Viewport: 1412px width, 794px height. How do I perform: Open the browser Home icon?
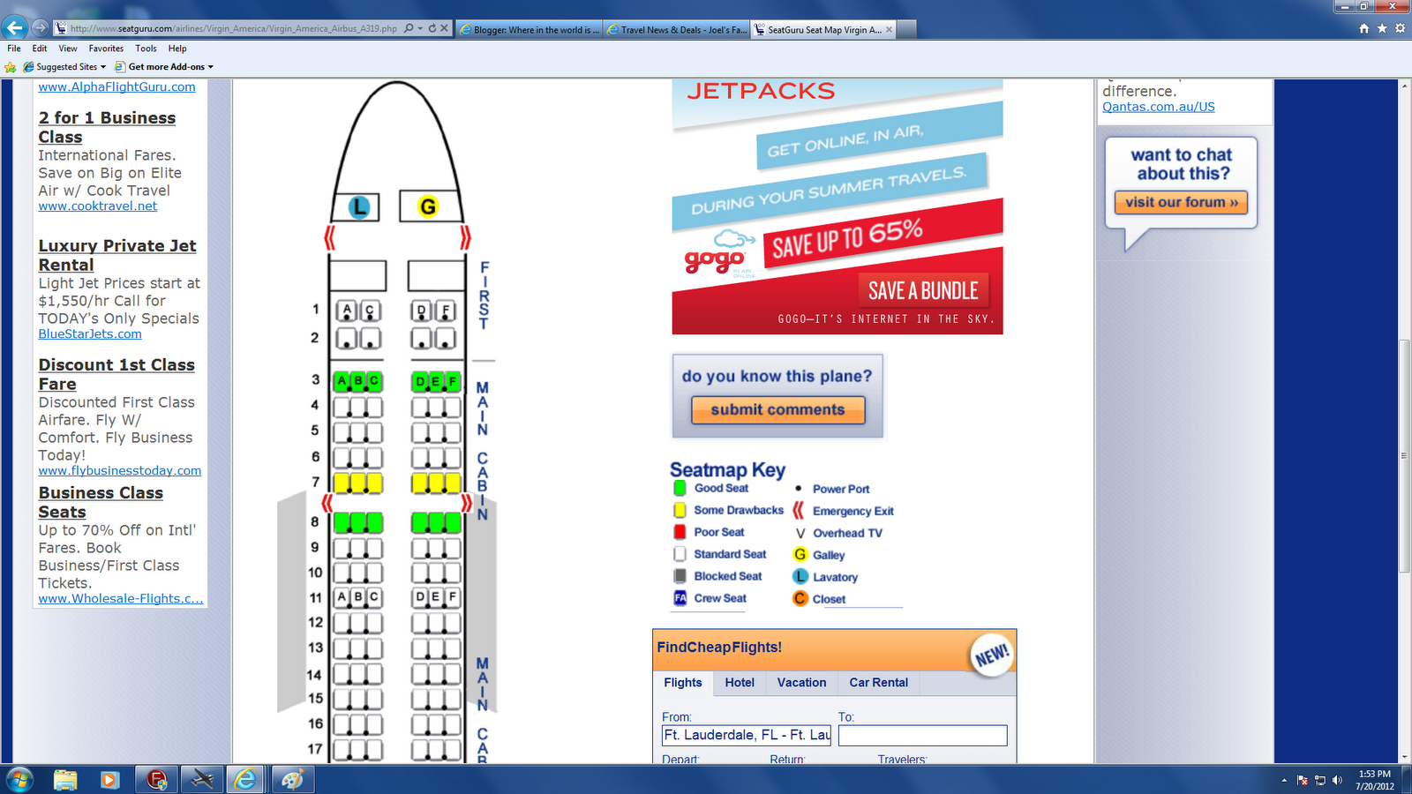1364,28
